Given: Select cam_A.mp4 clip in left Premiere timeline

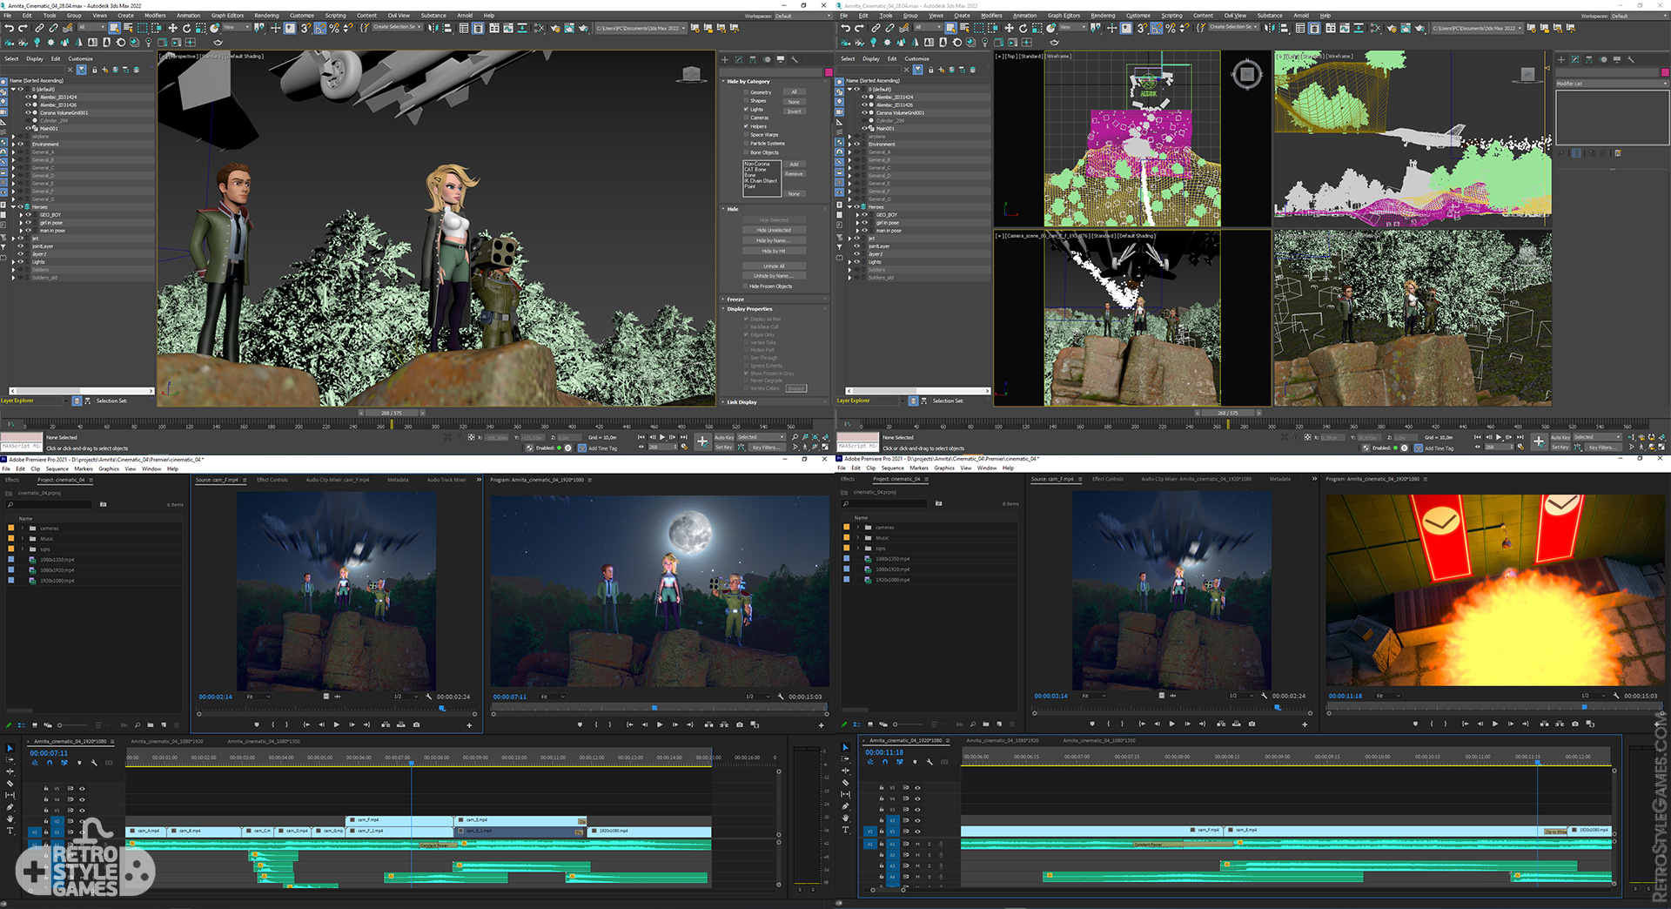Looking at the screenshot, I should (x=147, y=832).
